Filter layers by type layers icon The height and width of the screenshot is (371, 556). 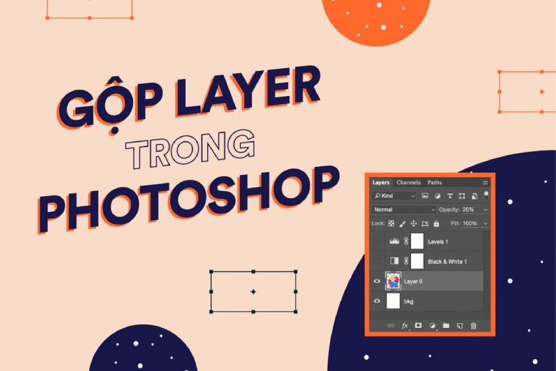click(449, 196)
